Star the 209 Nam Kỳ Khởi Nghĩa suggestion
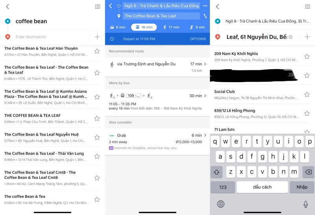Image resolution: width=315 pixels, height=215 pixels. pos(307,57)
